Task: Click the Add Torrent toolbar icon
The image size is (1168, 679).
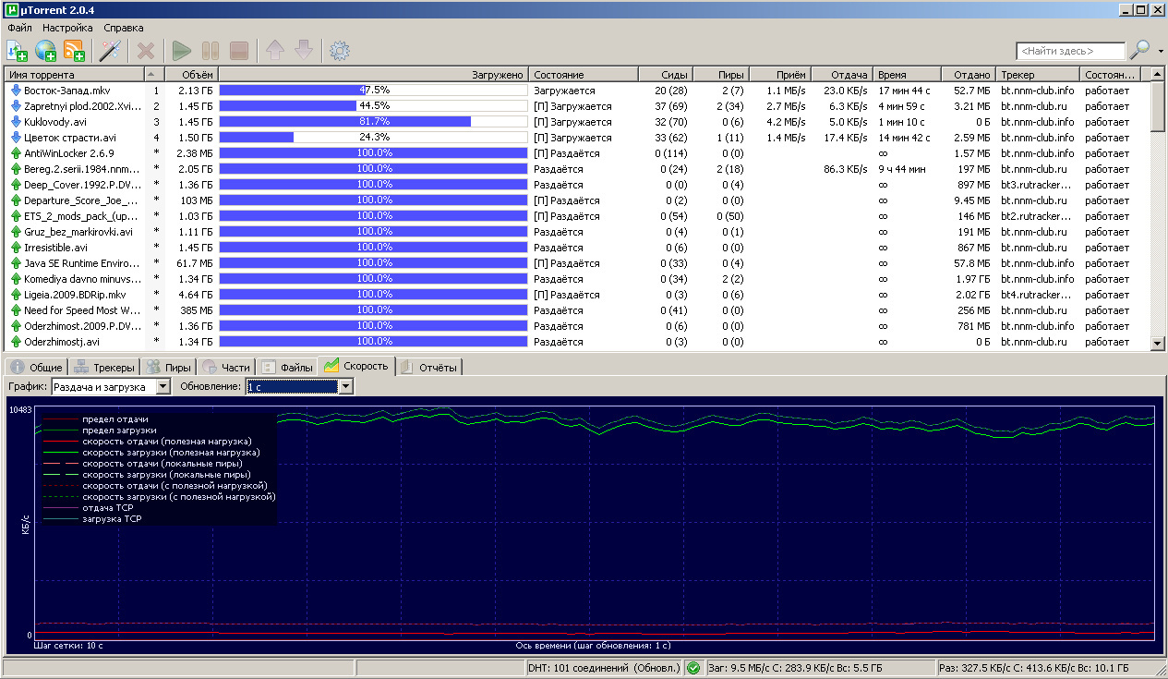Action: click(17, 51)
